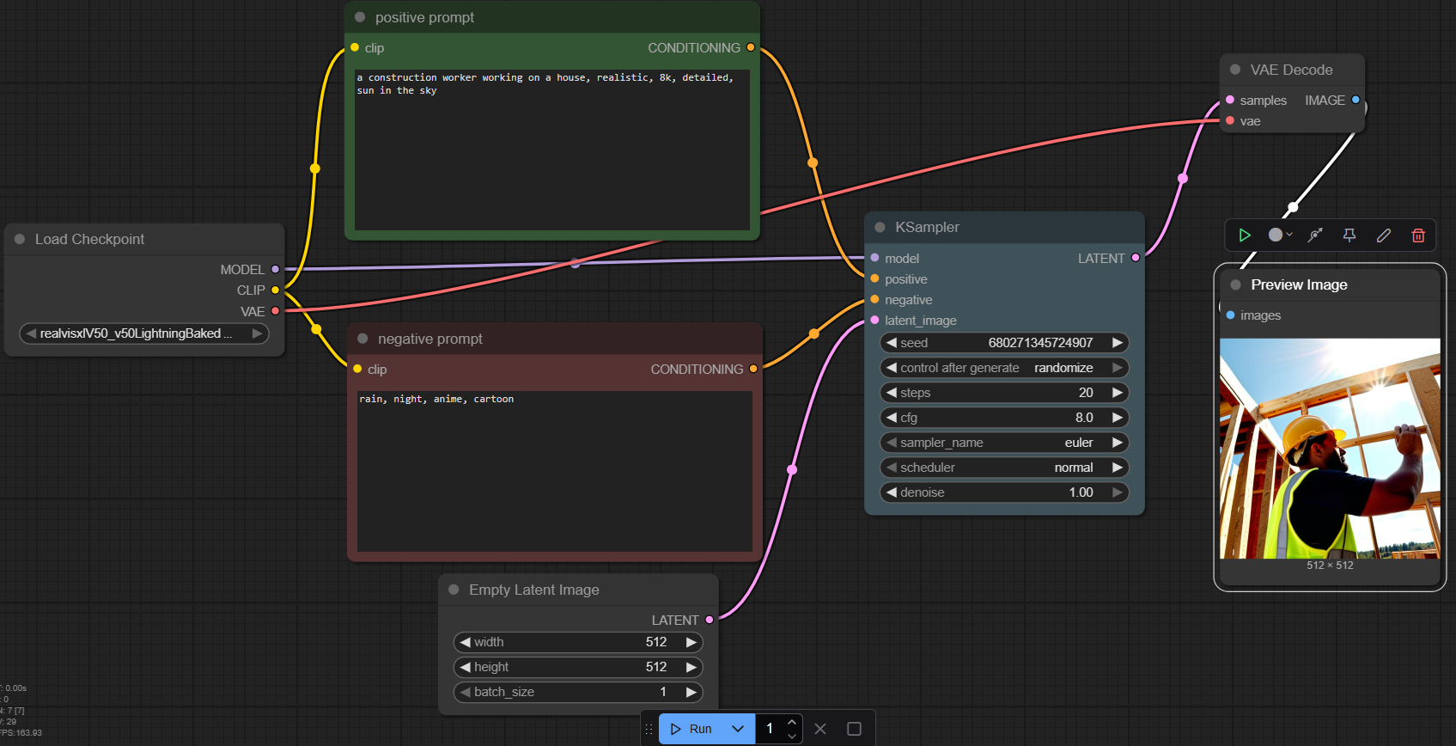The height and width of the screenshot is (746, 1456).
Task: Open the scheduler normal dropdown
Action: [x=1003, y=468]
